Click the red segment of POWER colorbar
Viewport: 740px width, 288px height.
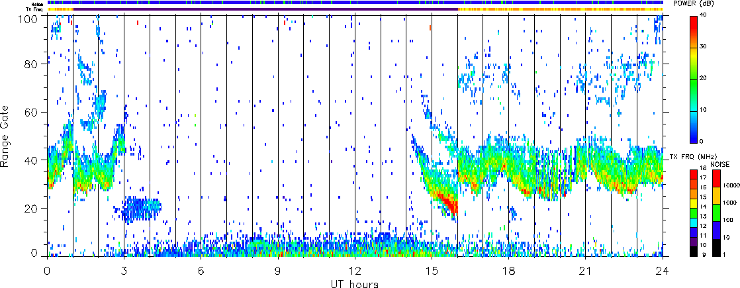(693, 32)
